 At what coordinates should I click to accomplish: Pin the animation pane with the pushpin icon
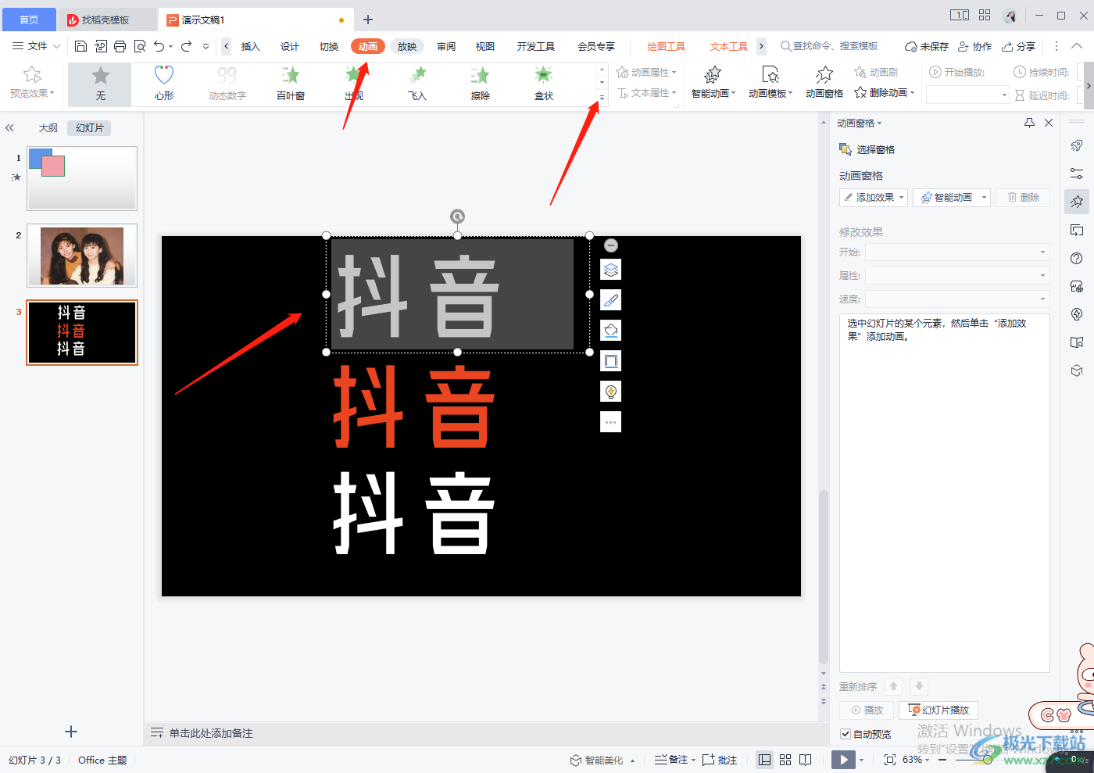click(1029, 123)
